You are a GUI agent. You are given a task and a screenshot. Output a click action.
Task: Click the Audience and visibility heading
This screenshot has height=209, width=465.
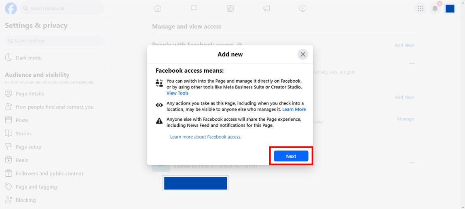click(37, 75)
